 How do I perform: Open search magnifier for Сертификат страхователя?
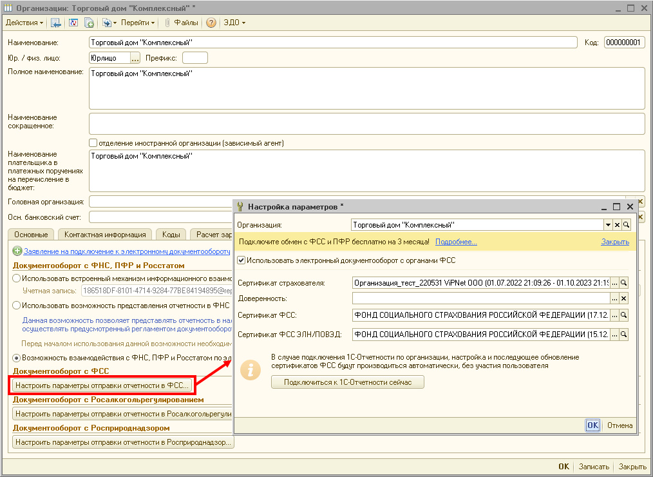tap(623, 283)
